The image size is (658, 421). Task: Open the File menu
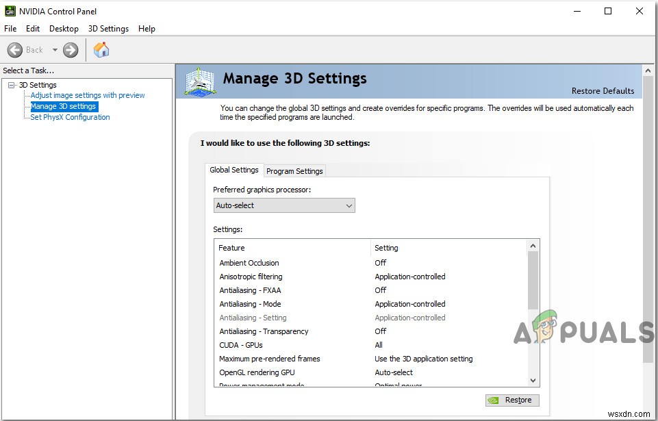[10, 29]
